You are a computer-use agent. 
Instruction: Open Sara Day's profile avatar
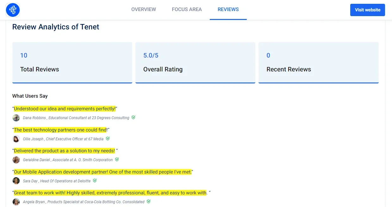[x=16, y=180]
